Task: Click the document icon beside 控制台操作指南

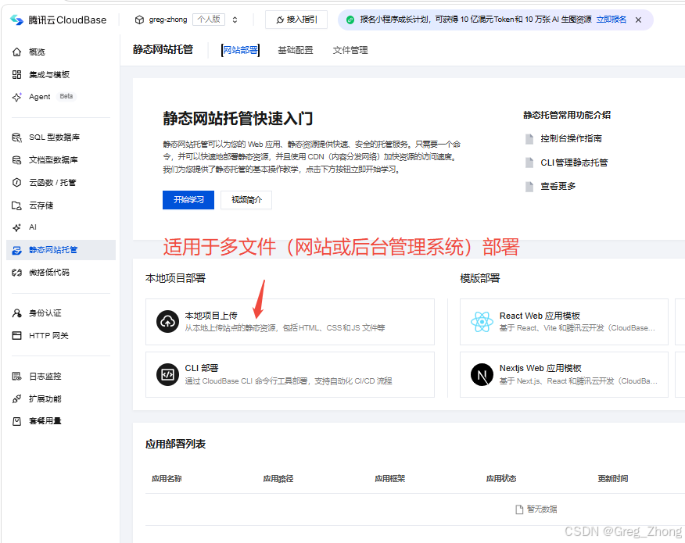Action: (x=529, y=139)
